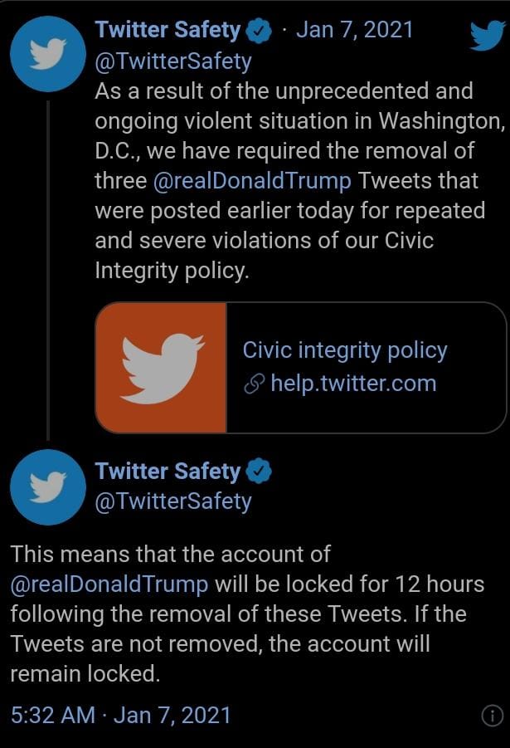Click @realDonaldTrump mention in the second tweet

[x=109, y=584]
